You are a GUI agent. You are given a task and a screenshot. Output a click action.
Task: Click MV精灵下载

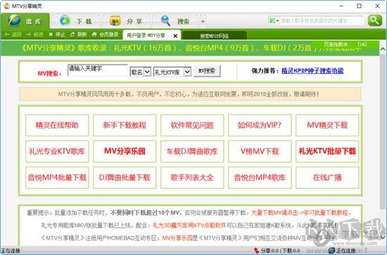click(x=327, y=125)
